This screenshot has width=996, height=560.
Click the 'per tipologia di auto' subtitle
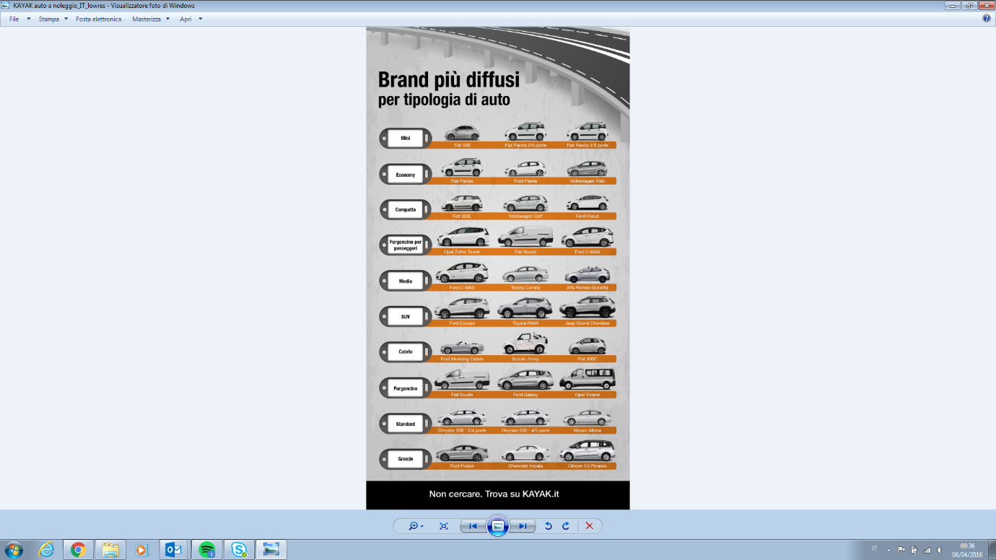click(x=444, y=100)
